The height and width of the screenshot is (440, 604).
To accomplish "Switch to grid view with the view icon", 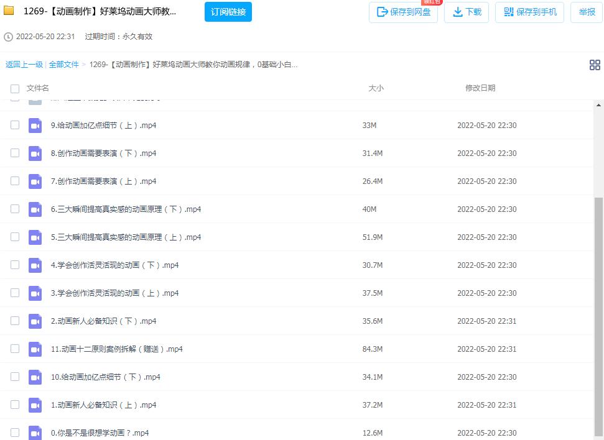I will pyautogui.click(x=595, y=65).
